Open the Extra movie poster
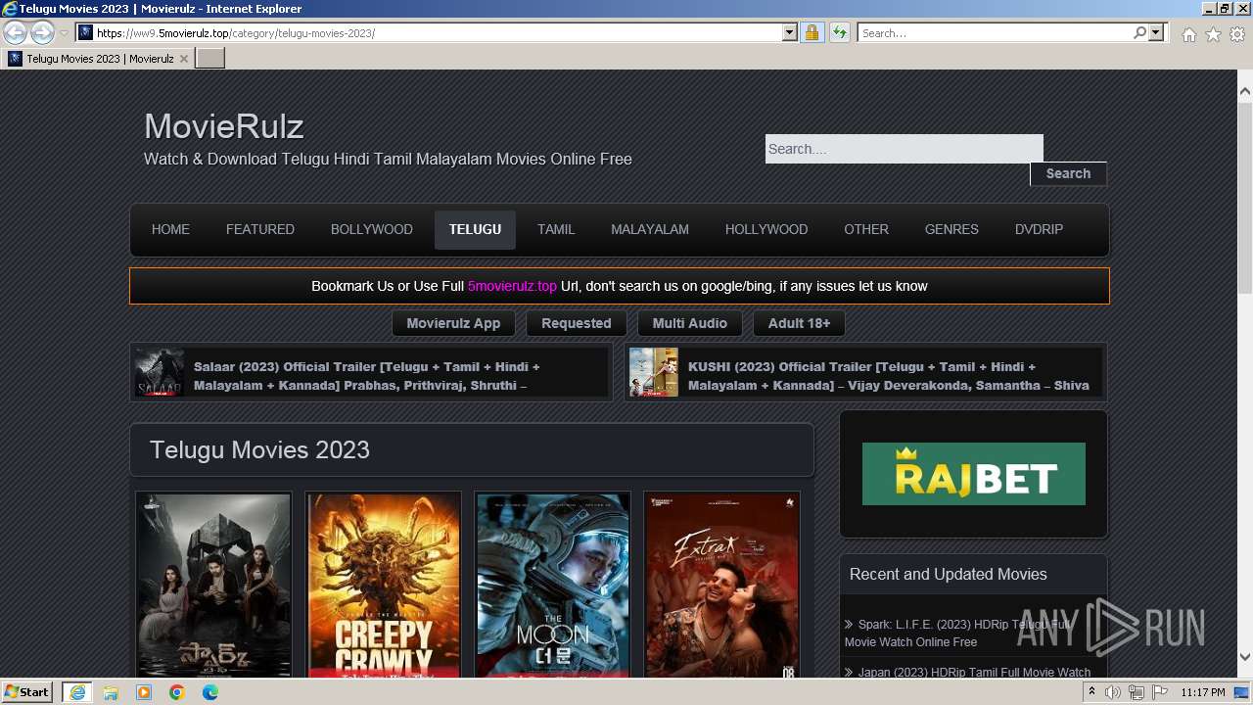This screenshot has height=705, width=1253. (x=722, y=586)
